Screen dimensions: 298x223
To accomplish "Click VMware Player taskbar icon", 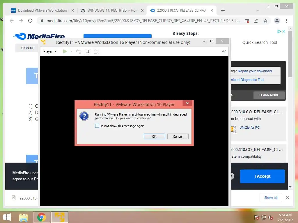I will click(x=59, y=217).
